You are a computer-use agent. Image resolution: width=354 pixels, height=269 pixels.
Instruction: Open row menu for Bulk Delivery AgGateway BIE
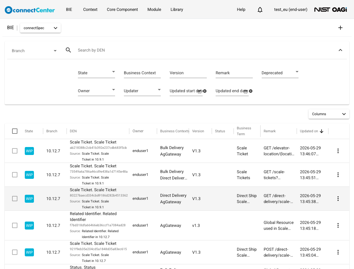(338, 151)
